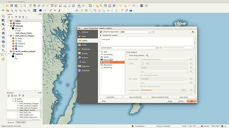Toggle visibility of Ocean layer
Viewport: 229px width, 128px height.
(11, 23)
